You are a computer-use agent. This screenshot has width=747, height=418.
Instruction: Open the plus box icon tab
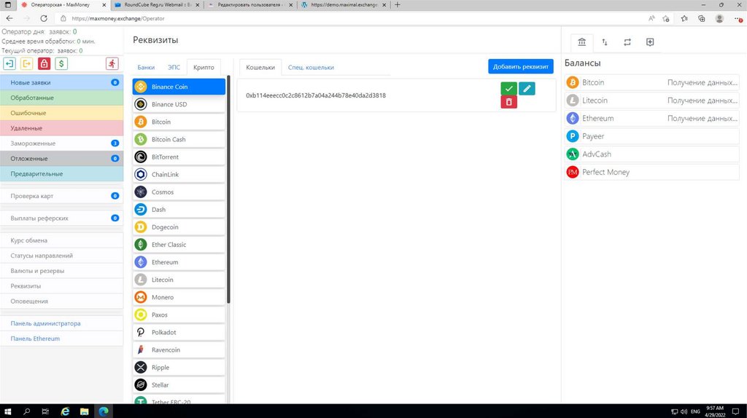pyautogui.click(x=650, y=42)
